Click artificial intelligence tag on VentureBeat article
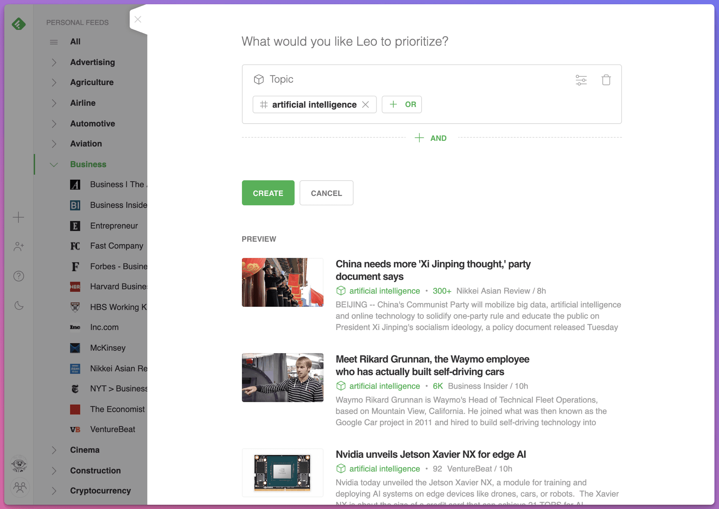The image size is (719, 509). 384,469
